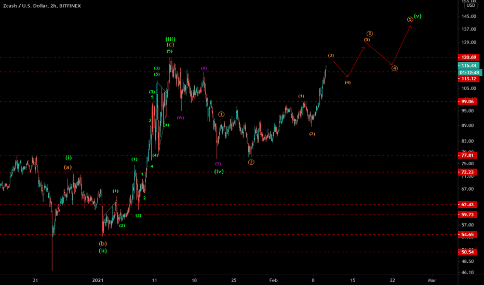Select the orange circled 1 wave label
This screenshot has height=285, width=484.
coord(221,115)
